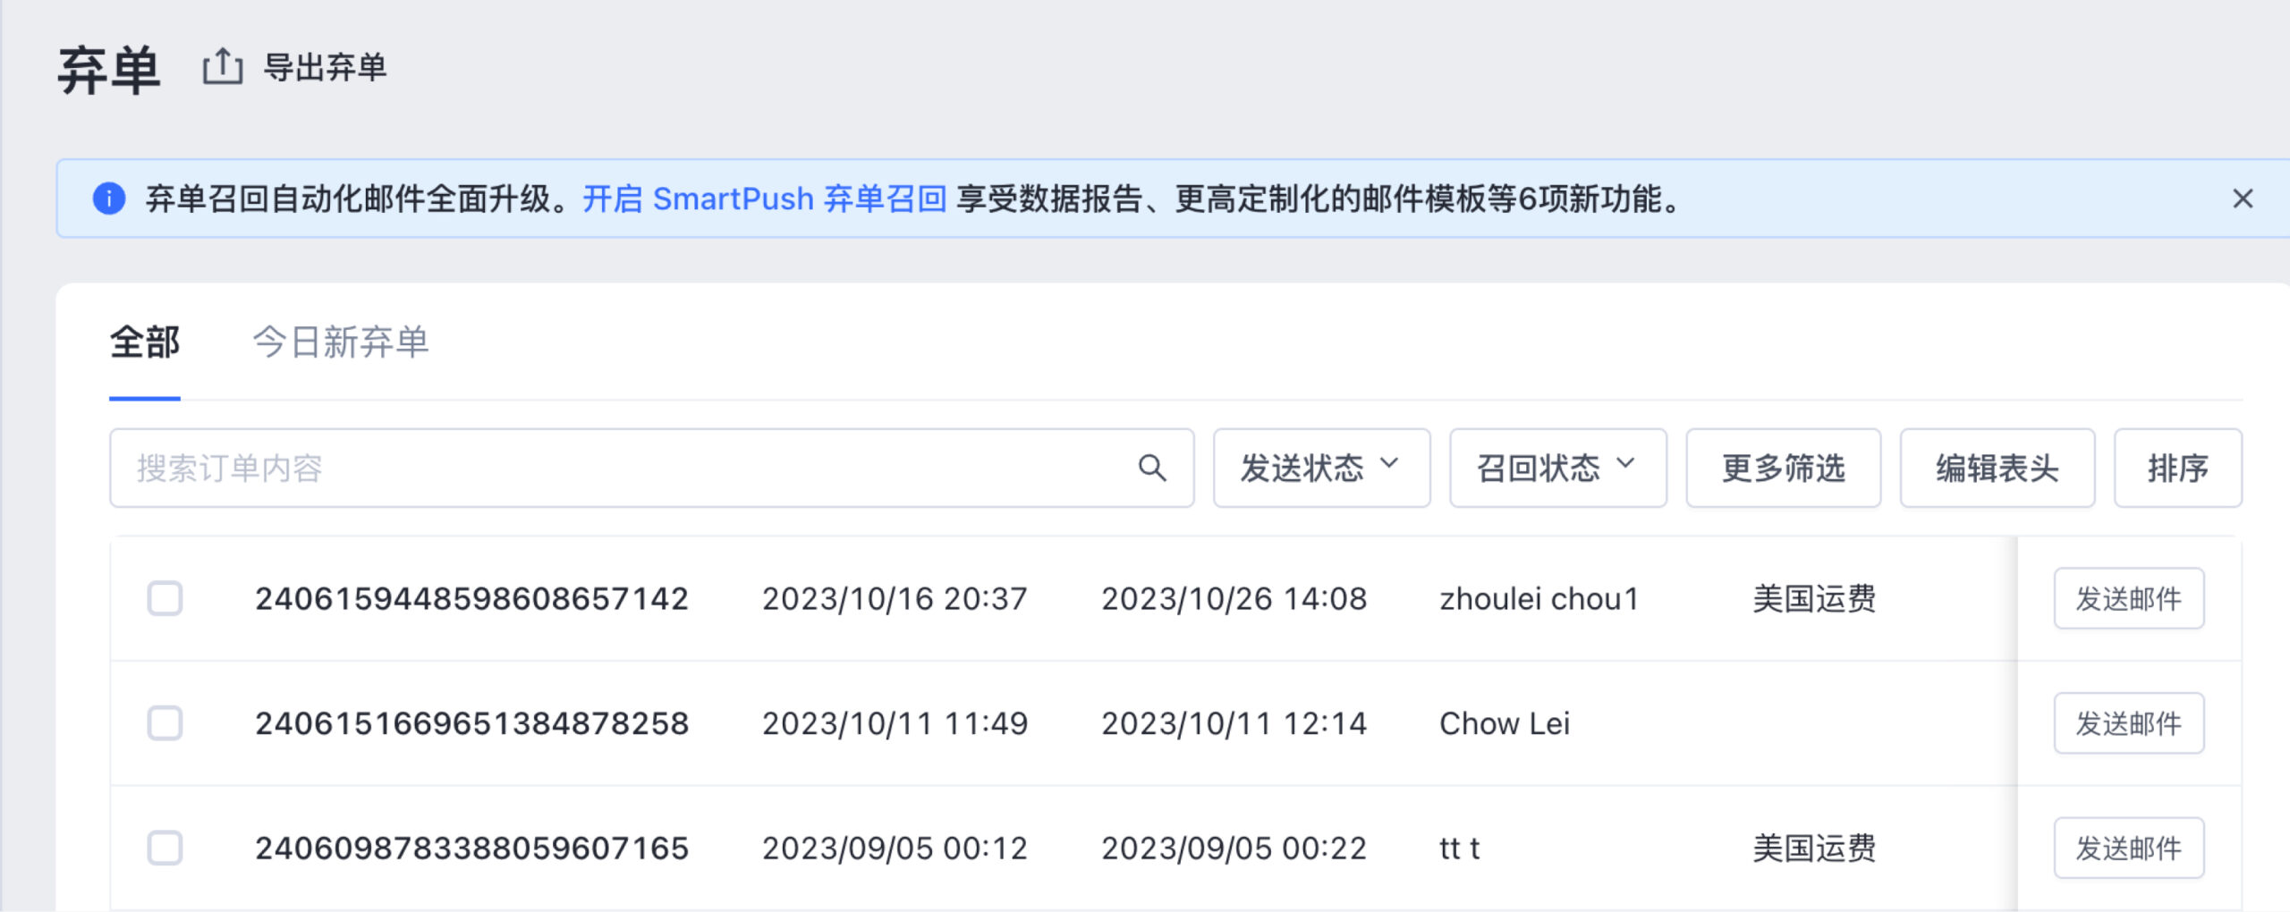Check the box for order by tt t
2290x912 pixels.
[165, 848]
